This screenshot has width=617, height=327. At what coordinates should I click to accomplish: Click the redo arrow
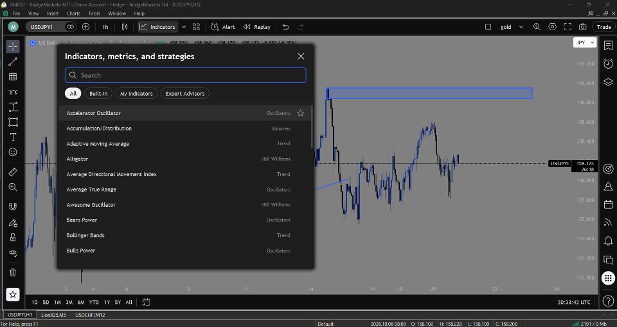(301, 27)
